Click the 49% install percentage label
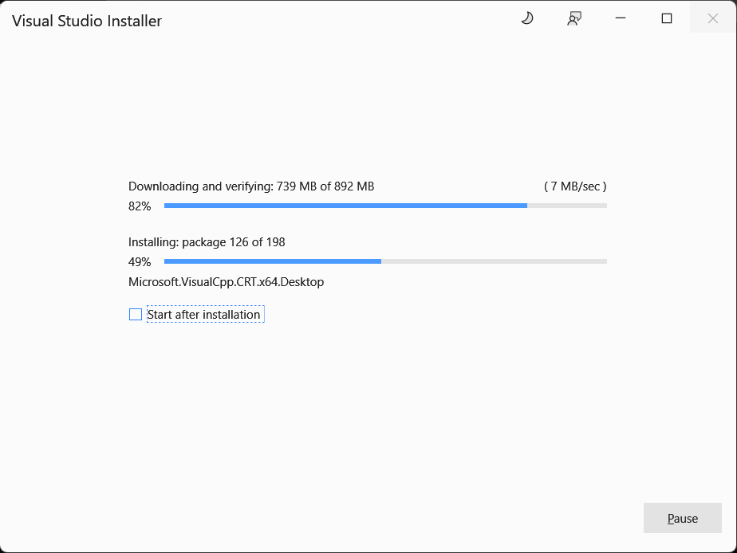Screen dimensions: 737x553 pos(140,262)
